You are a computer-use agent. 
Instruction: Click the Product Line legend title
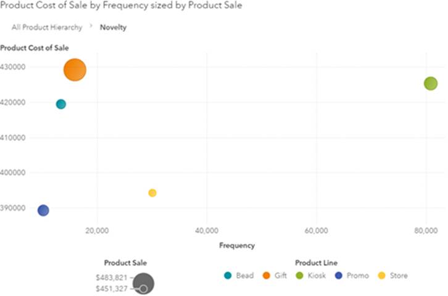tap(316, 263)
